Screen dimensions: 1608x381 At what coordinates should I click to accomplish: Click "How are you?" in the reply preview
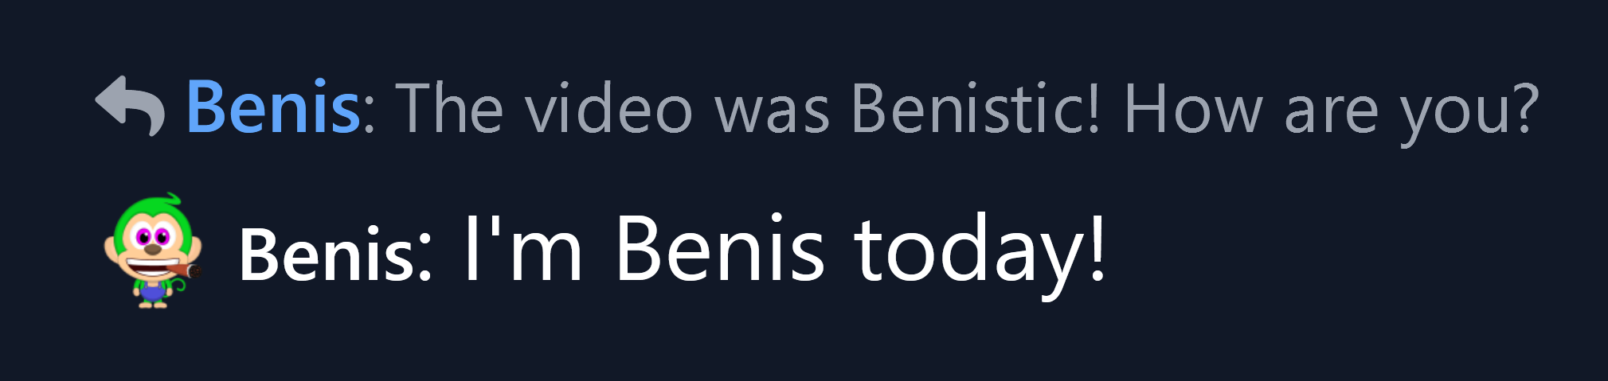click(x=1330, y=109)
